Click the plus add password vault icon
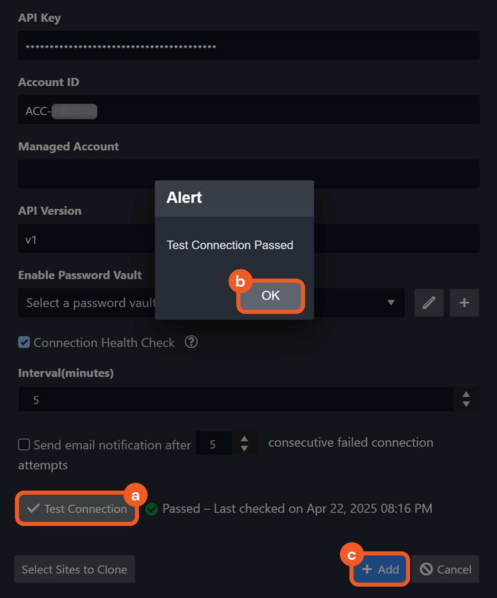The height and width of the screenshot is (598, 497). tap(464, 303)
